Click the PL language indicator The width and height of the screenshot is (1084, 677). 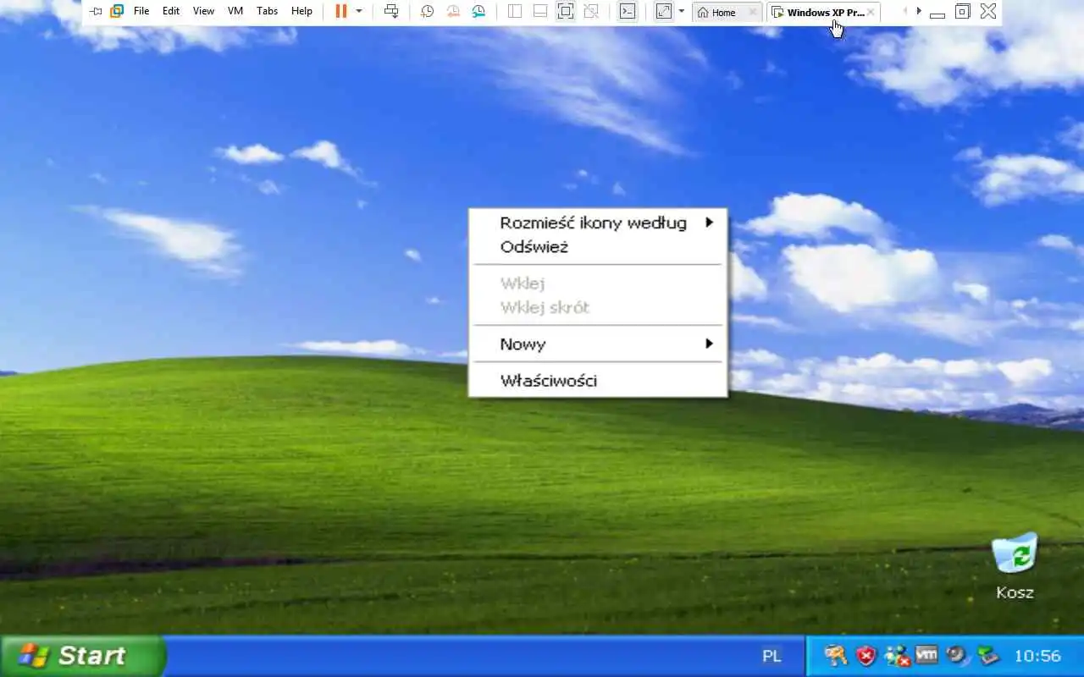tap(772, 656)
